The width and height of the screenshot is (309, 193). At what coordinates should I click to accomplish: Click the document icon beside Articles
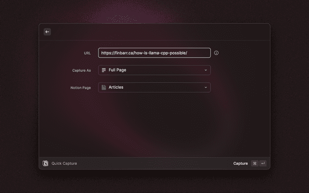[104, 87]
